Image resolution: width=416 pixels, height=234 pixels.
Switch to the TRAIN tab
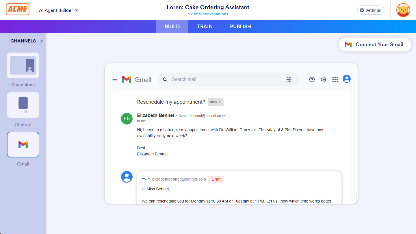click(x=205, y=27)
